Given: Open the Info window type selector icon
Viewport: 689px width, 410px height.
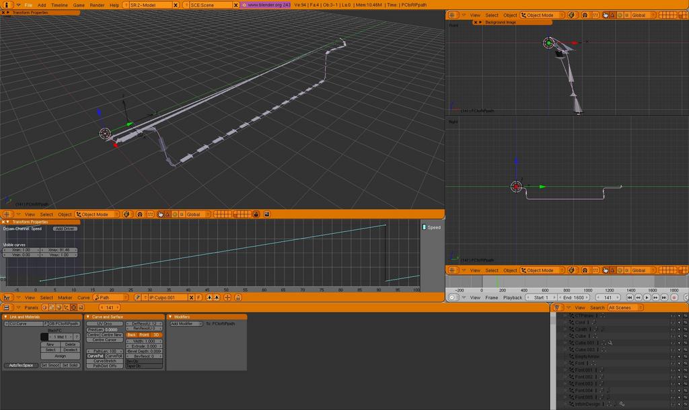Looking at the screenshot, I should coord(6,5).
